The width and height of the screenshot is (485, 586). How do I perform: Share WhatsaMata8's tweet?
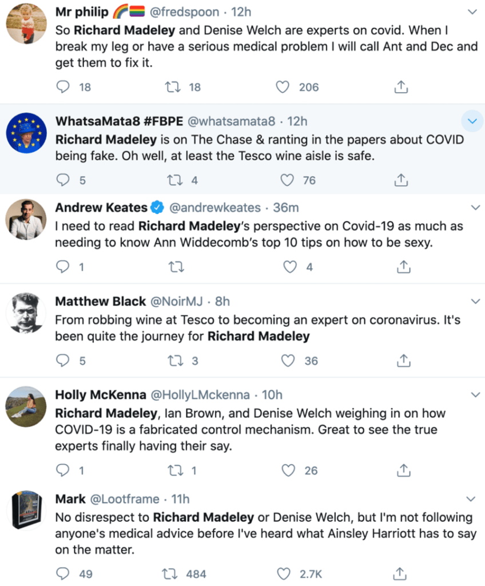tap(401, 181)
